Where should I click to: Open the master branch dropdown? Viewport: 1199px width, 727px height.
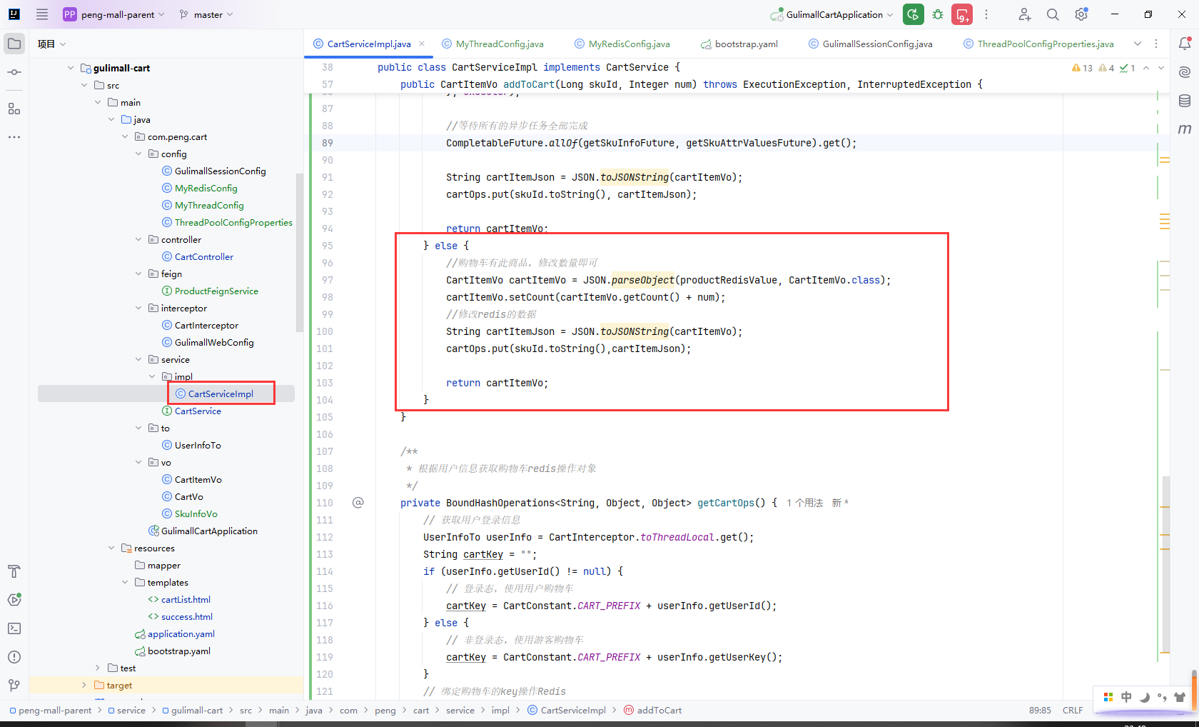(x=206, y=14)
